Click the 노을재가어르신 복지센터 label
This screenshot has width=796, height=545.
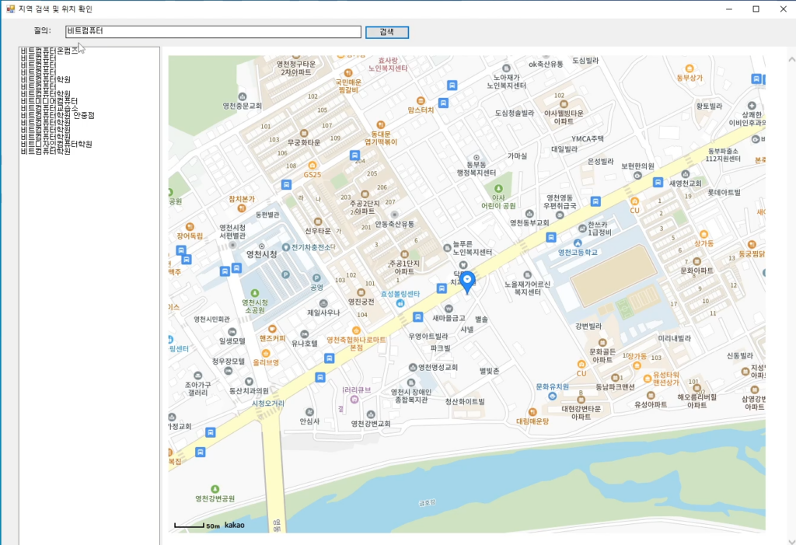point(528,288)
